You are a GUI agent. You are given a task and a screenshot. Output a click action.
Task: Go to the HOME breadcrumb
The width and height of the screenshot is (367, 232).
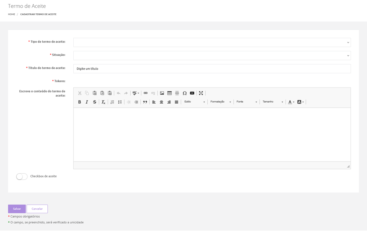click(11, 14)
